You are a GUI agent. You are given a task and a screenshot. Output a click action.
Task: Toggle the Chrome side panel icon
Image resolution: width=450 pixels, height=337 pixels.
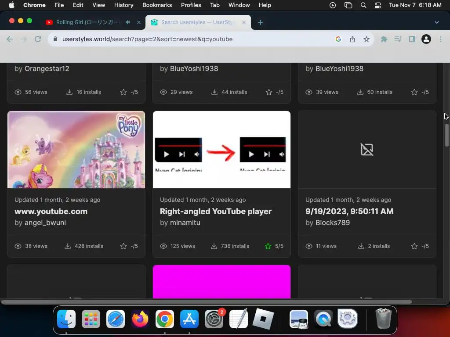click(x=412, y=39)
